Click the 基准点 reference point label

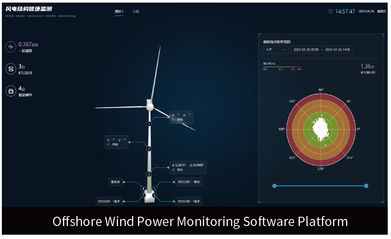114,182
